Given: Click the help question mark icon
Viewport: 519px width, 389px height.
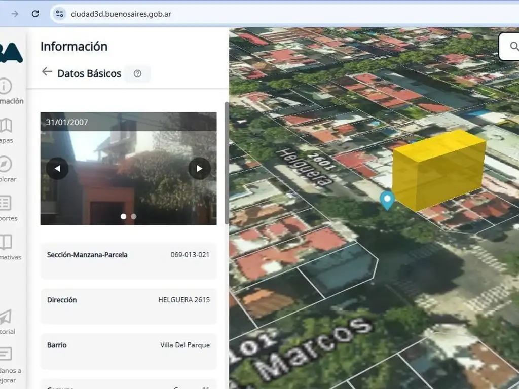Looking at the screenshot, I should coord(137,73).
